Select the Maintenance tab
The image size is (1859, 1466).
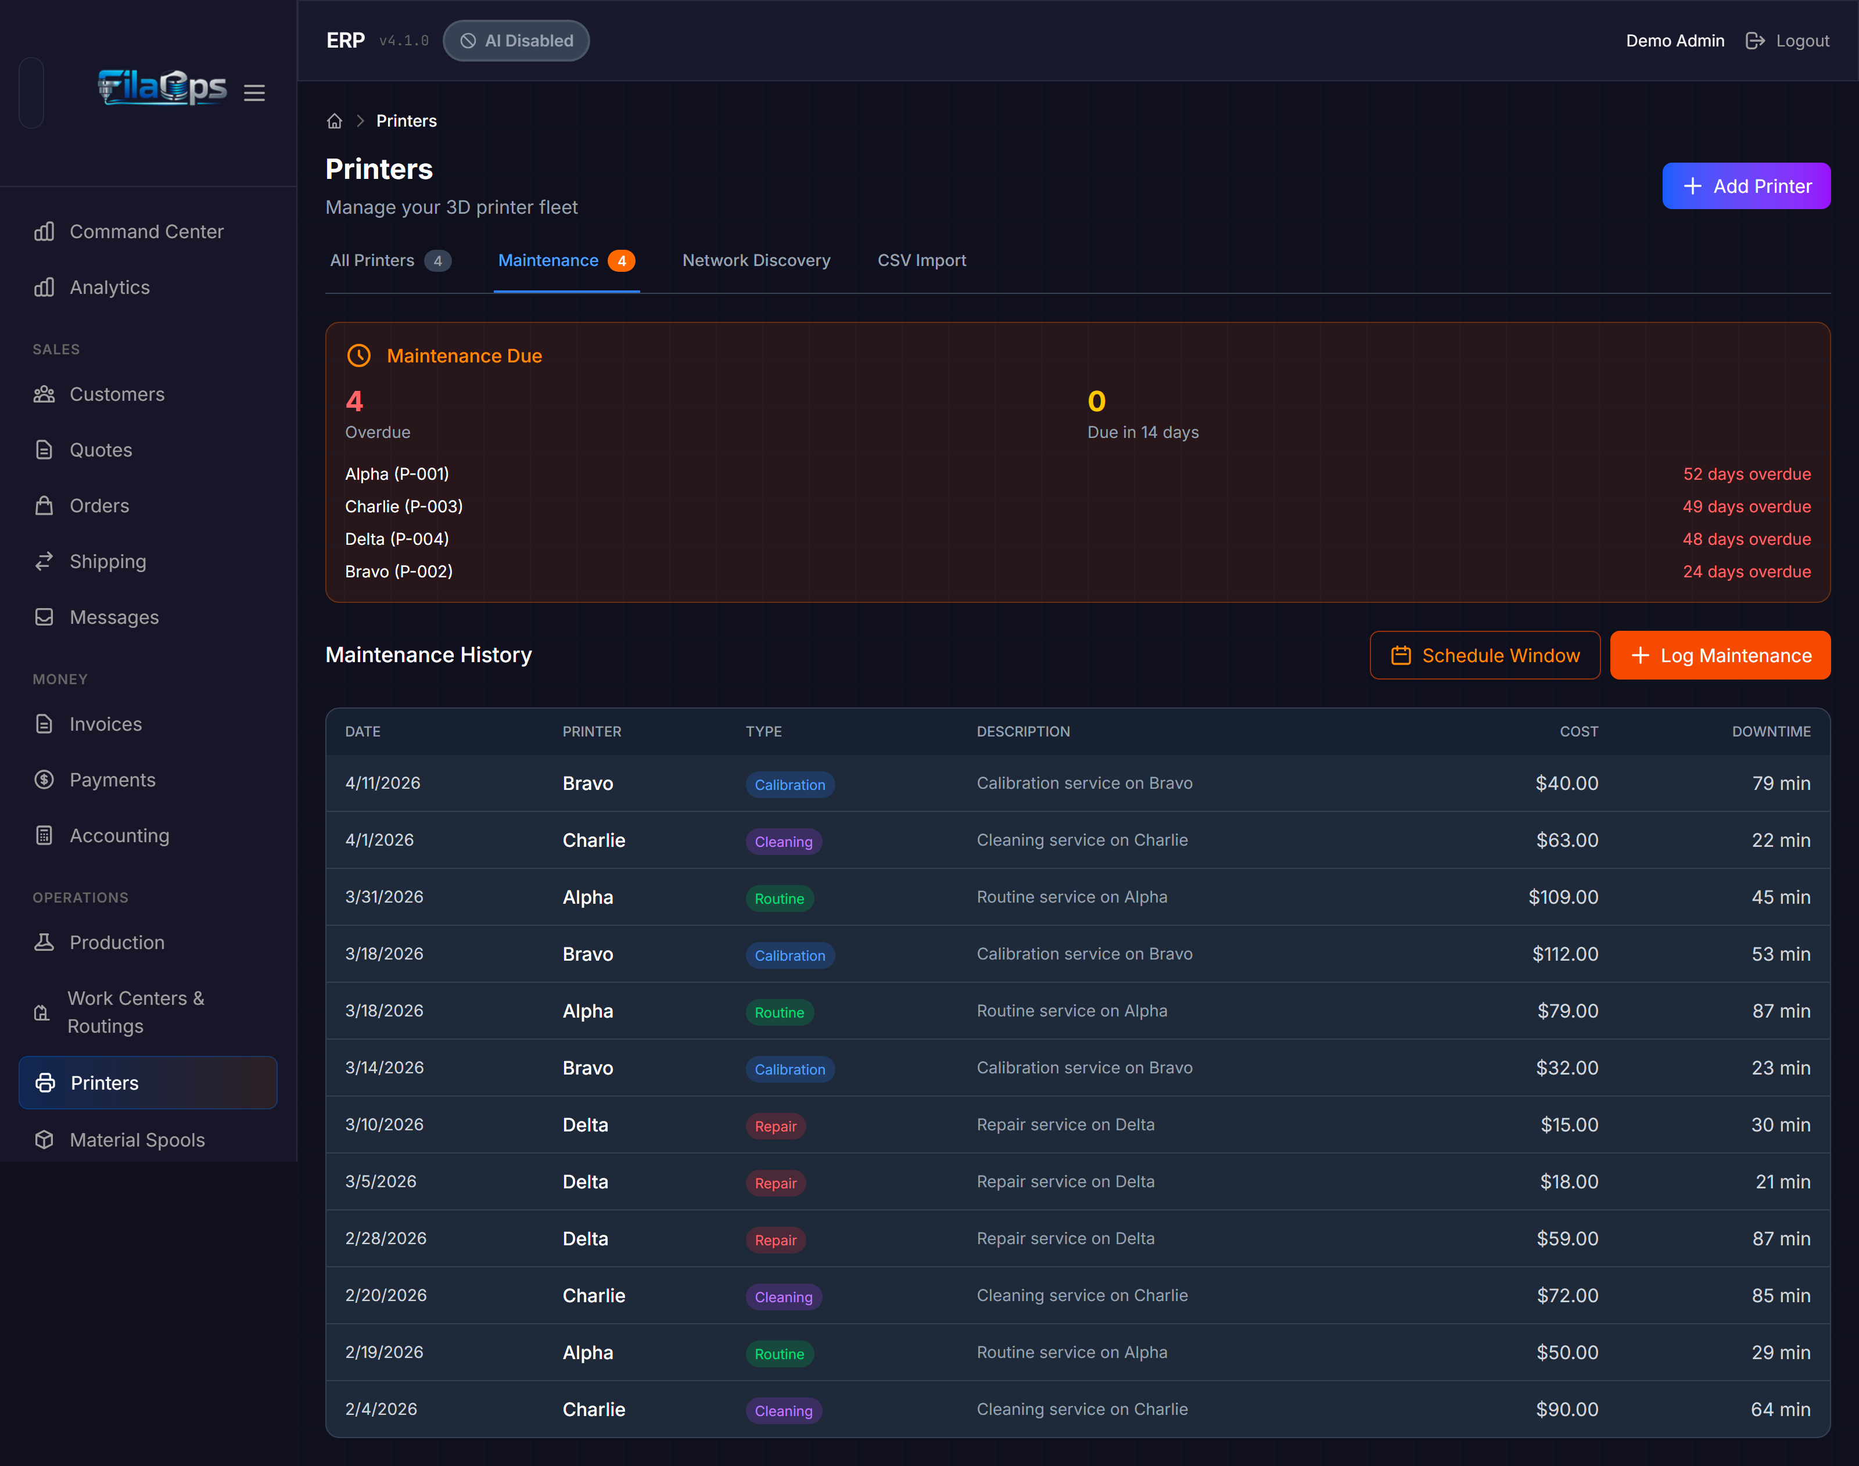pyautogui.click(x=566, y=260)
